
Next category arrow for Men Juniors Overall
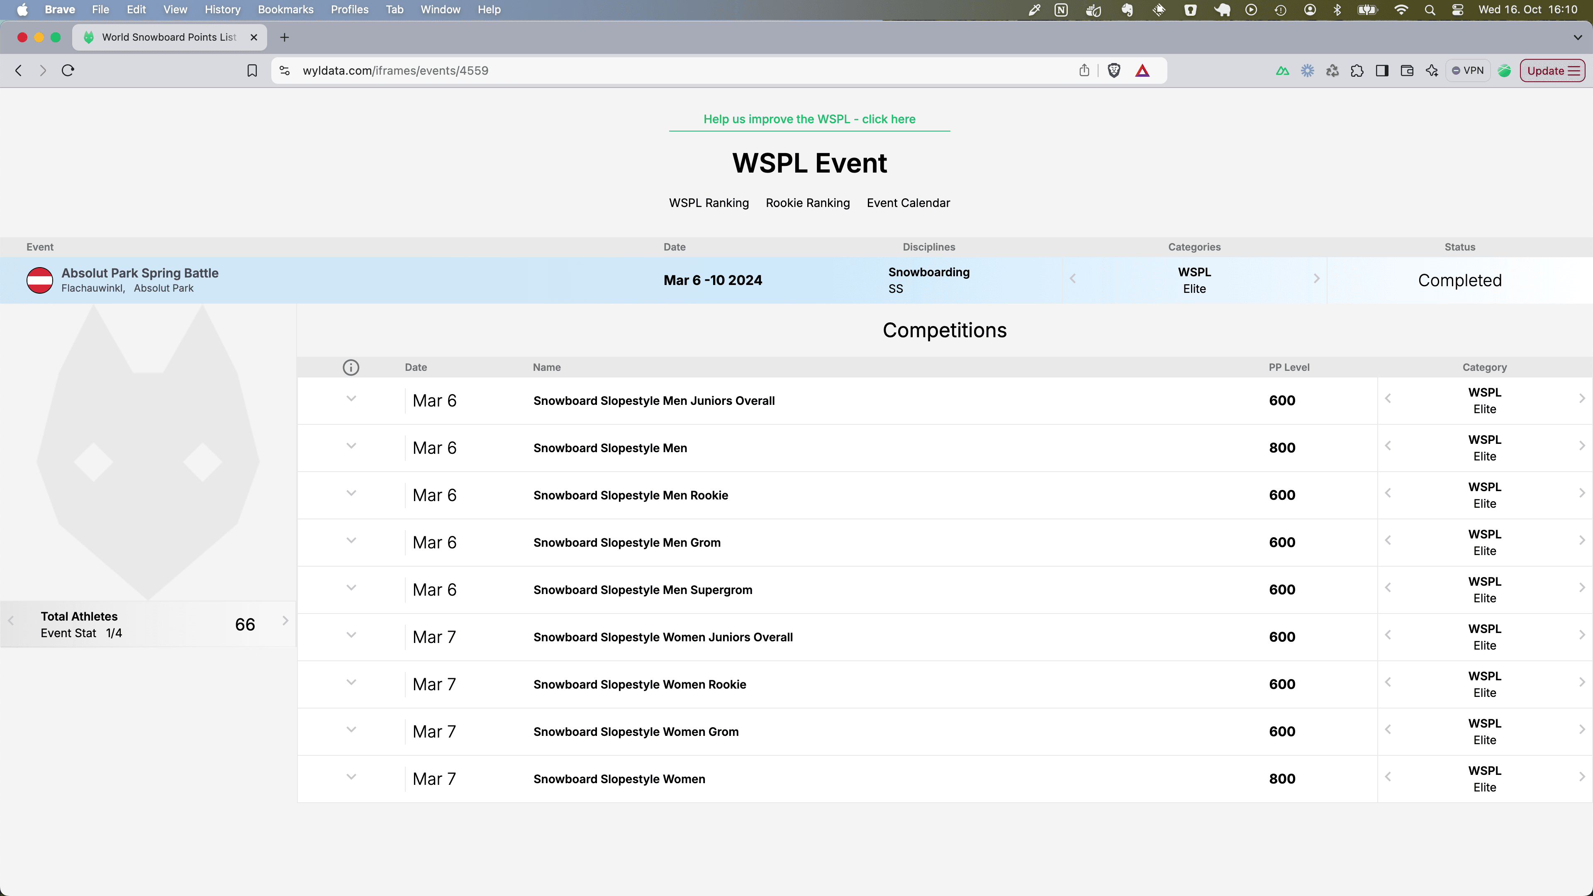point(1582,399)
